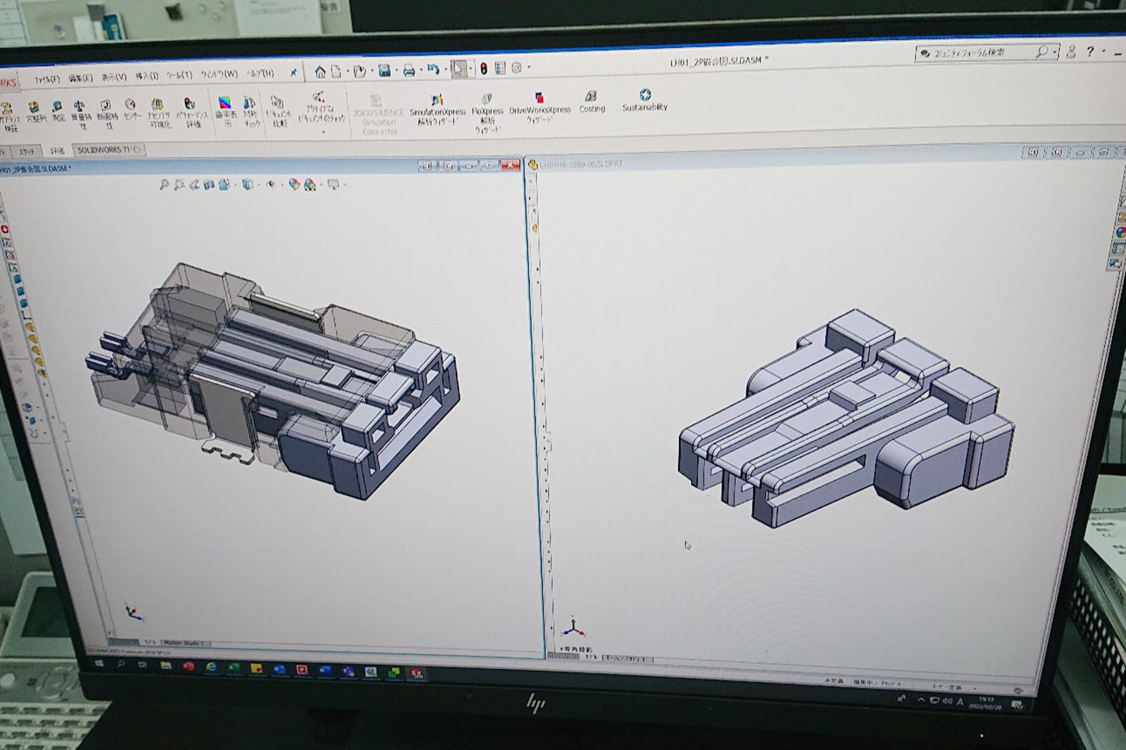Open the 質量特性 mass properties tool
Viewport: 1126px width, 750px height.
[80, 114]
